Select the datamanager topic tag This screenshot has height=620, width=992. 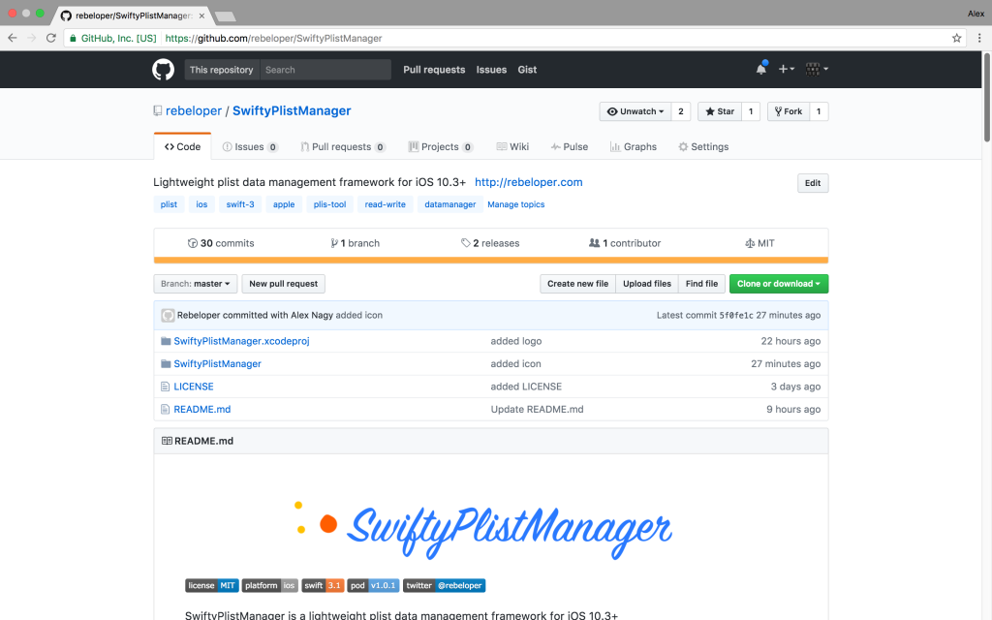(450, 204)
